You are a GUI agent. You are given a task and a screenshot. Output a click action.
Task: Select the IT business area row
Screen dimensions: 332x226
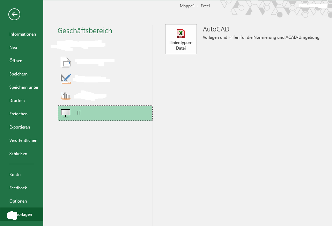(x=105, y=113)
